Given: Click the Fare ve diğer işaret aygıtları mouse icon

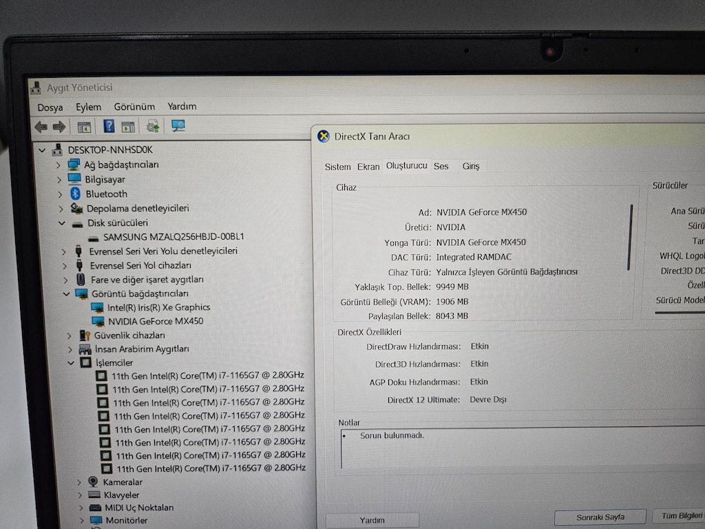Looking at the screenshot, I should pos(81,280).
